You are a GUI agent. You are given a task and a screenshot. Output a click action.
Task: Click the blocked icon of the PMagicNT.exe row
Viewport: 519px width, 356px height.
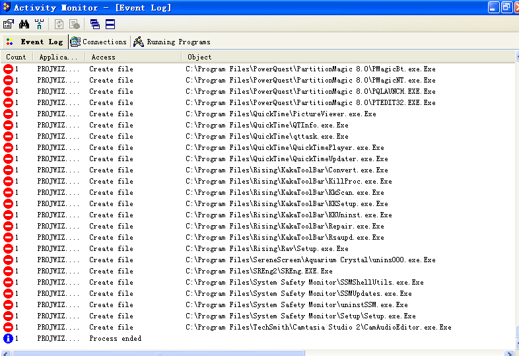pos(8,80)
